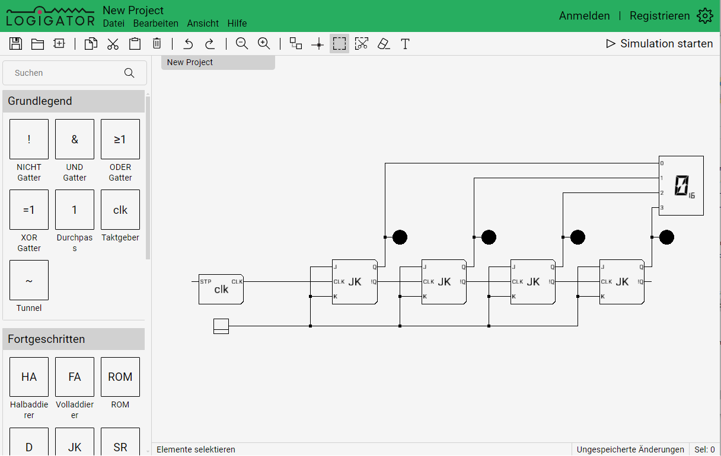Image resolution: width=721 pixels, height=456 pixels.
Task: Pick the eraser tool
Action: 384,44
